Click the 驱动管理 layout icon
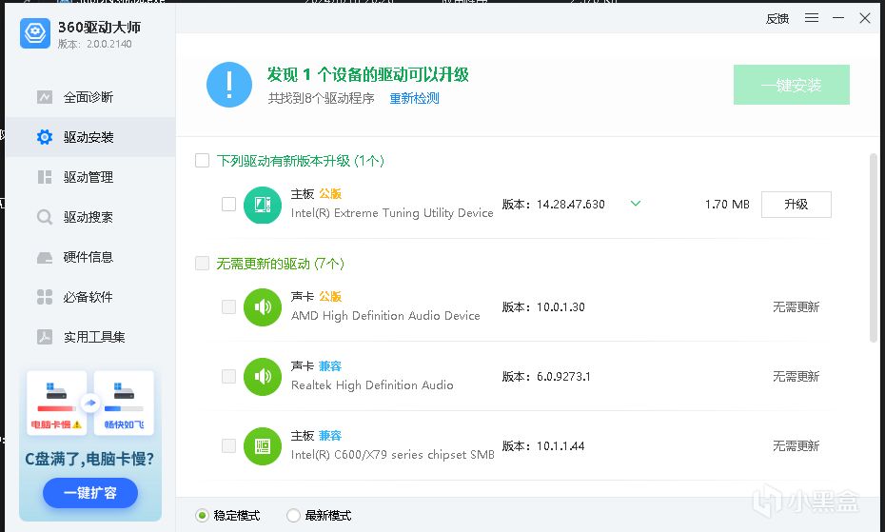Image resolution: width=885 pixels, height=532 pixels. [x=45, y=177]
